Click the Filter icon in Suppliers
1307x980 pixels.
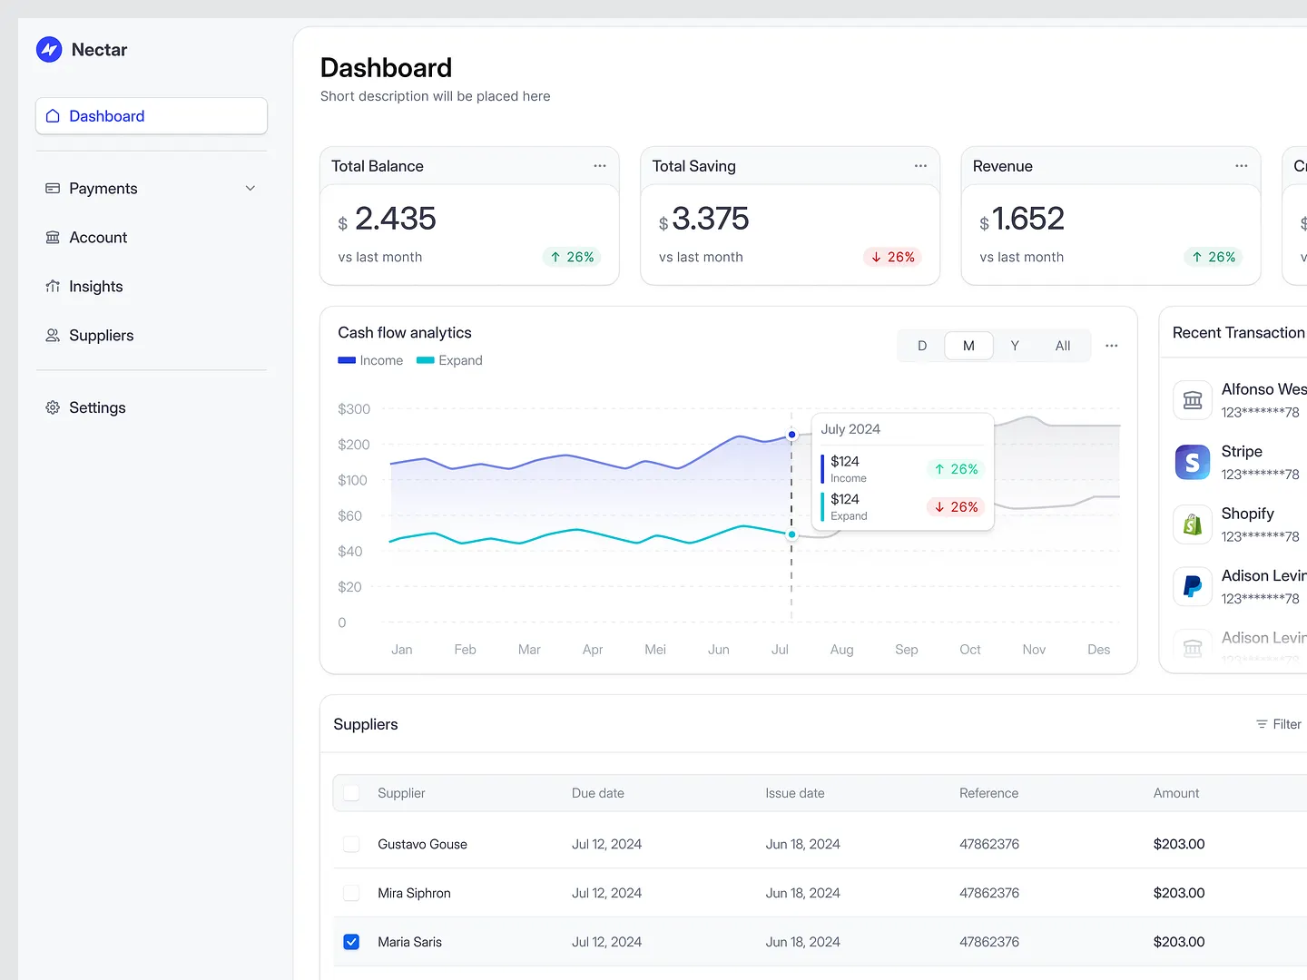point(1262,724)
